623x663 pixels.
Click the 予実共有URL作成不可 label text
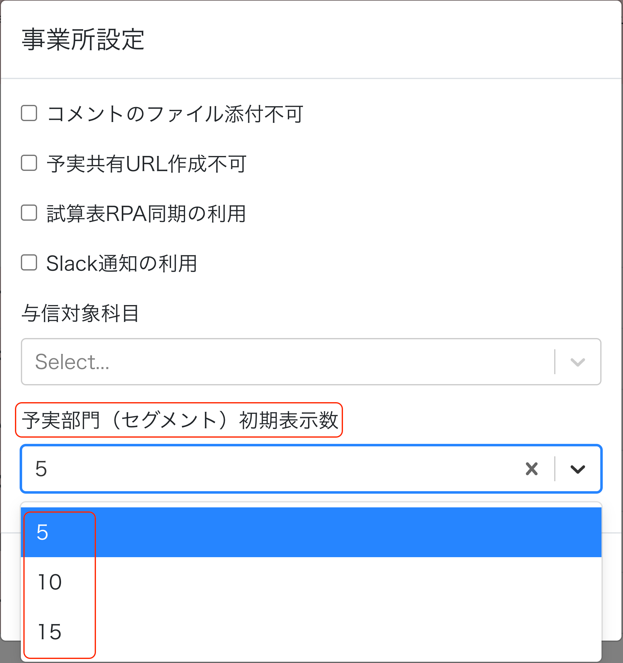click(x=146, y=164)
